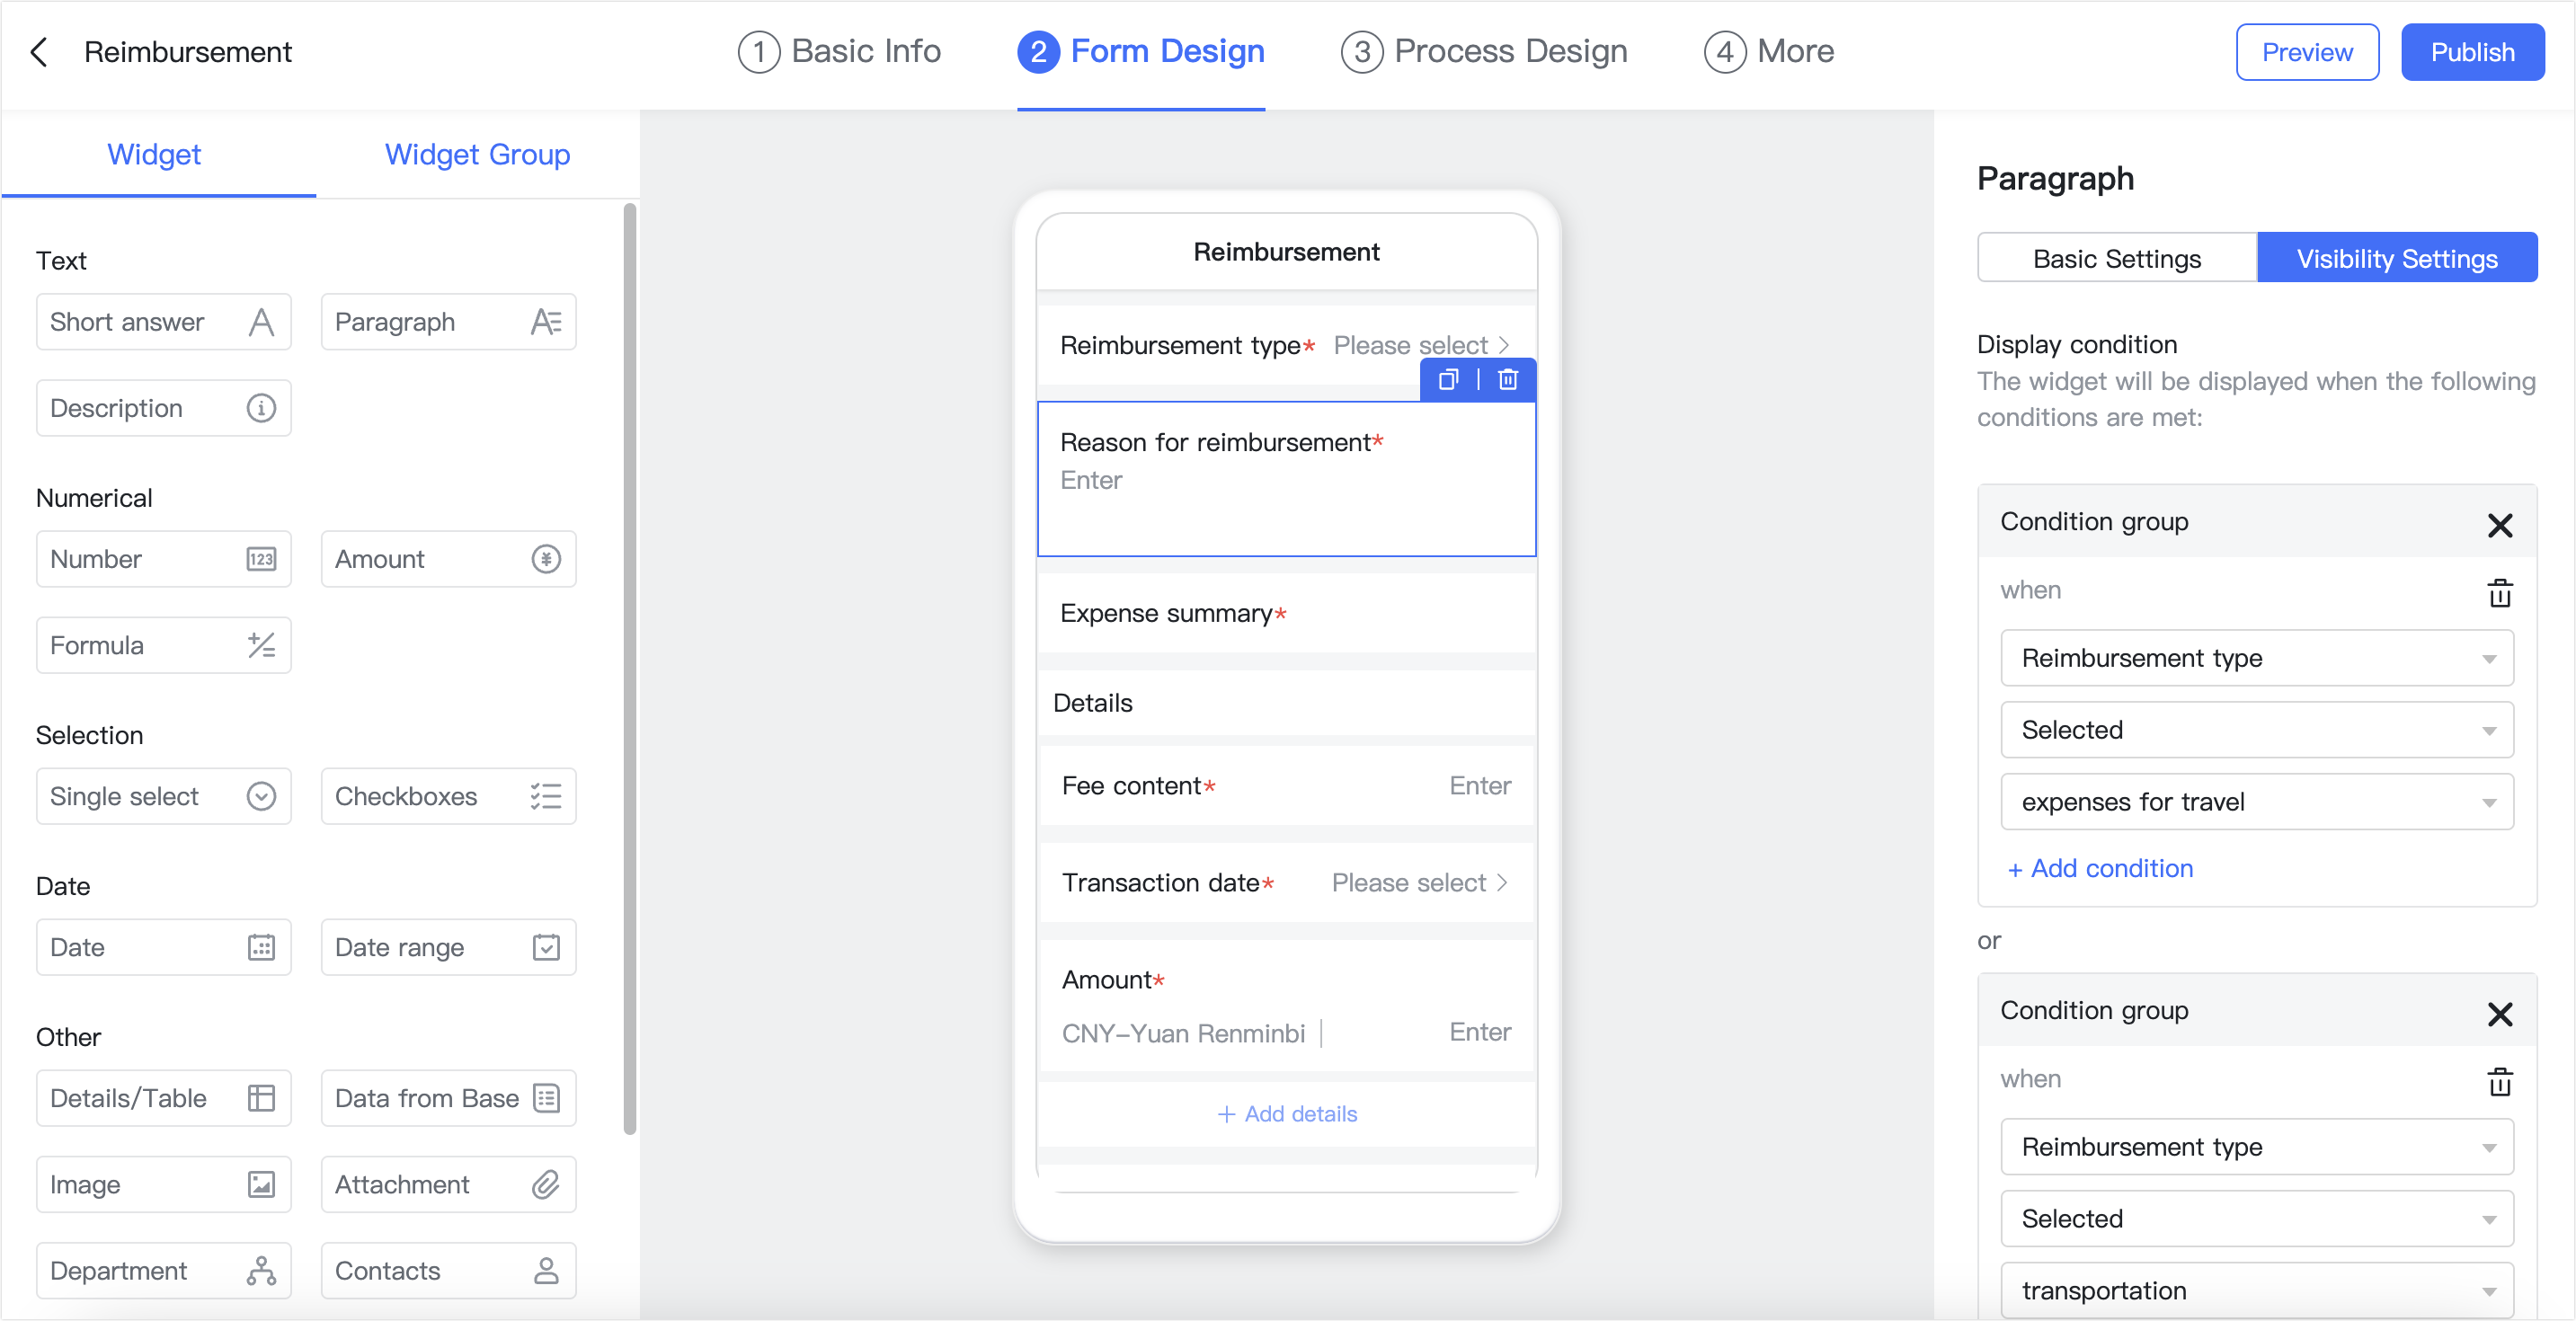Screen dimensions: 2576x1321
Task: Open the Reimbursement type condition dropdown
Action: coord(2256,658)
